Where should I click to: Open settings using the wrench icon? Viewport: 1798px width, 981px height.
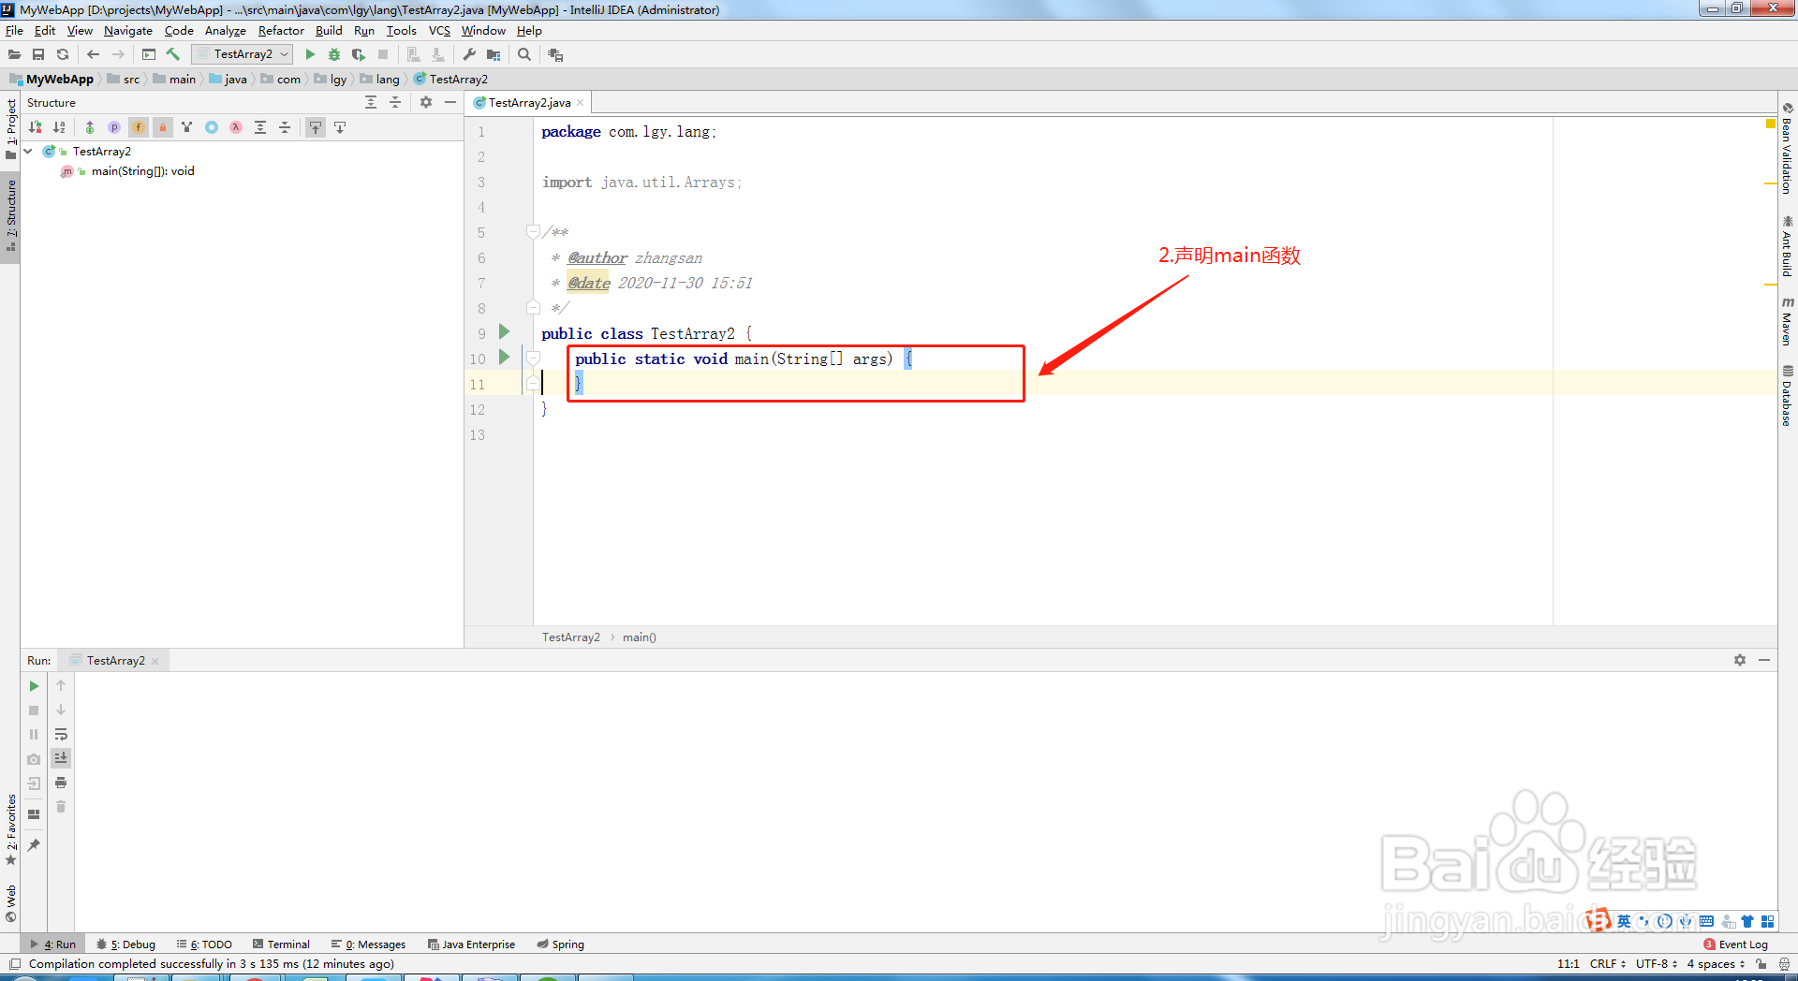(x=469, y=55)
